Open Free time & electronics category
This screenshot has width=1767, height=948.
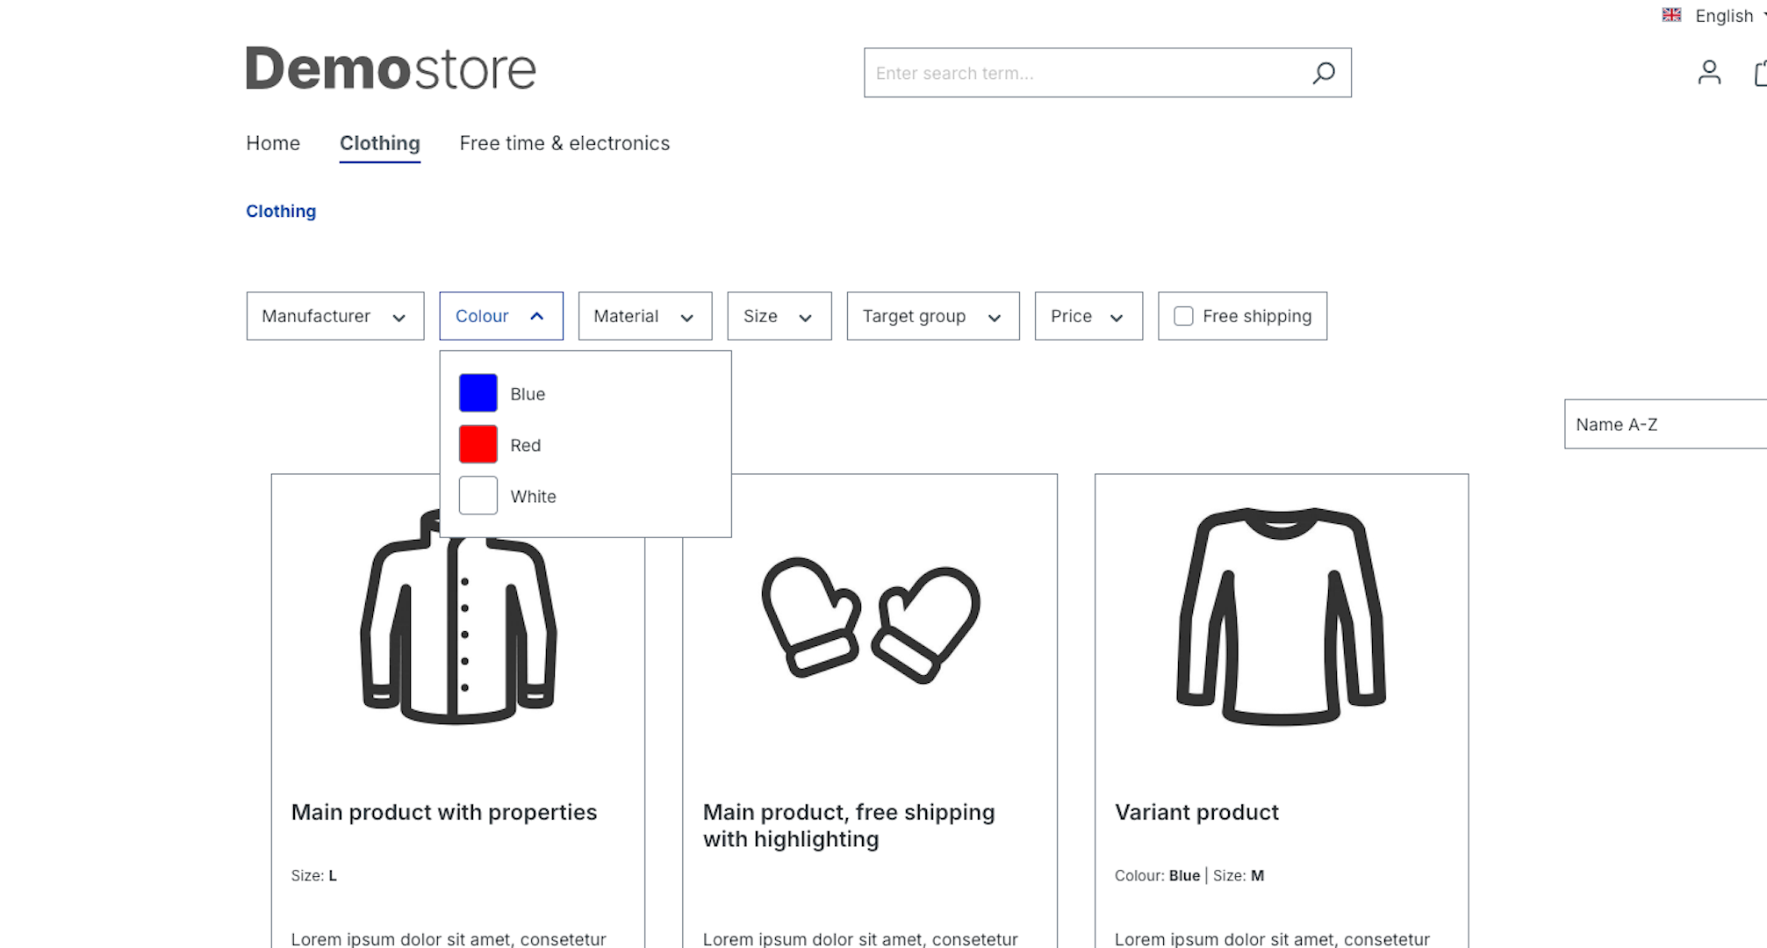(x=564, y=143)
